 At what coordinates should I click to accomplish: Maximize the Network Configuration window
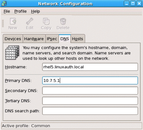[133, 4]
